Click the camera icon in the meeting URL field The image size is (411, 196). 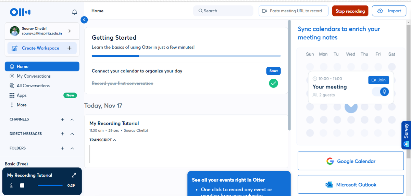[x=264, y=11]
